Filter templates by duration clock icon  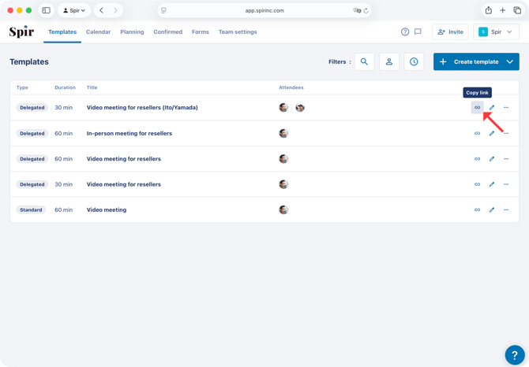[414, 61]
